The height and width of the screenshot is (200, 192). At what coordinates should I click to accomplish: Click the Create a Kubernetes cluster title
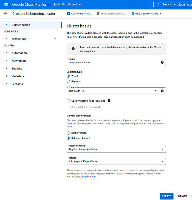[x=34, y=14]
